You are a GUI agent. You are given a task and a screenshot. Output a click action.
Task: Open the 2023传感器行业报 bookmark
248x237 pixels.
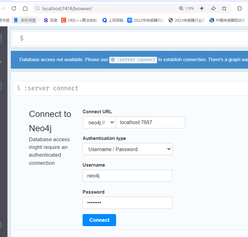[187, 20]
